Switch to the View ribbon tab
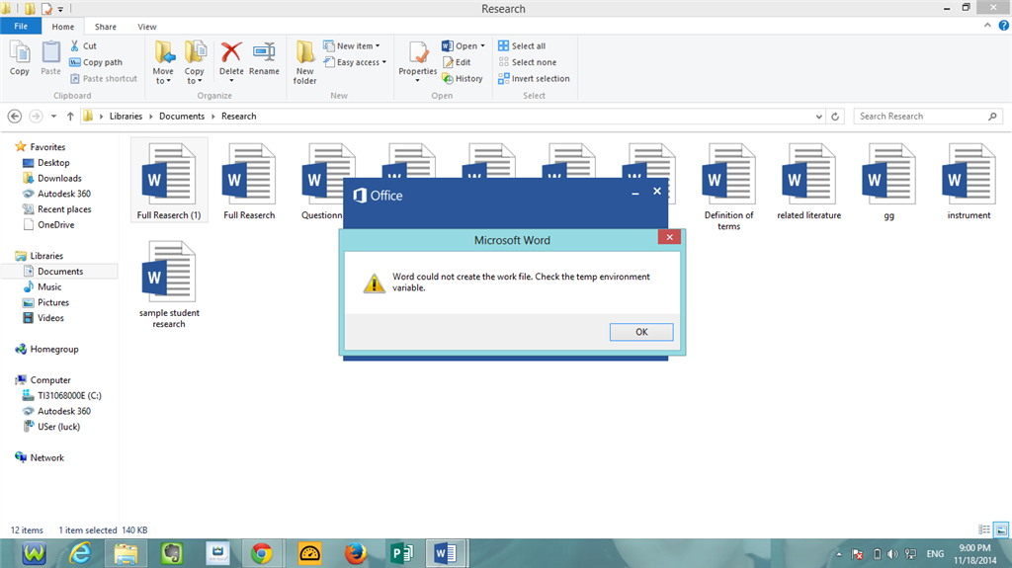Screen dimensions: 1012x568 [x=146, y=27]
